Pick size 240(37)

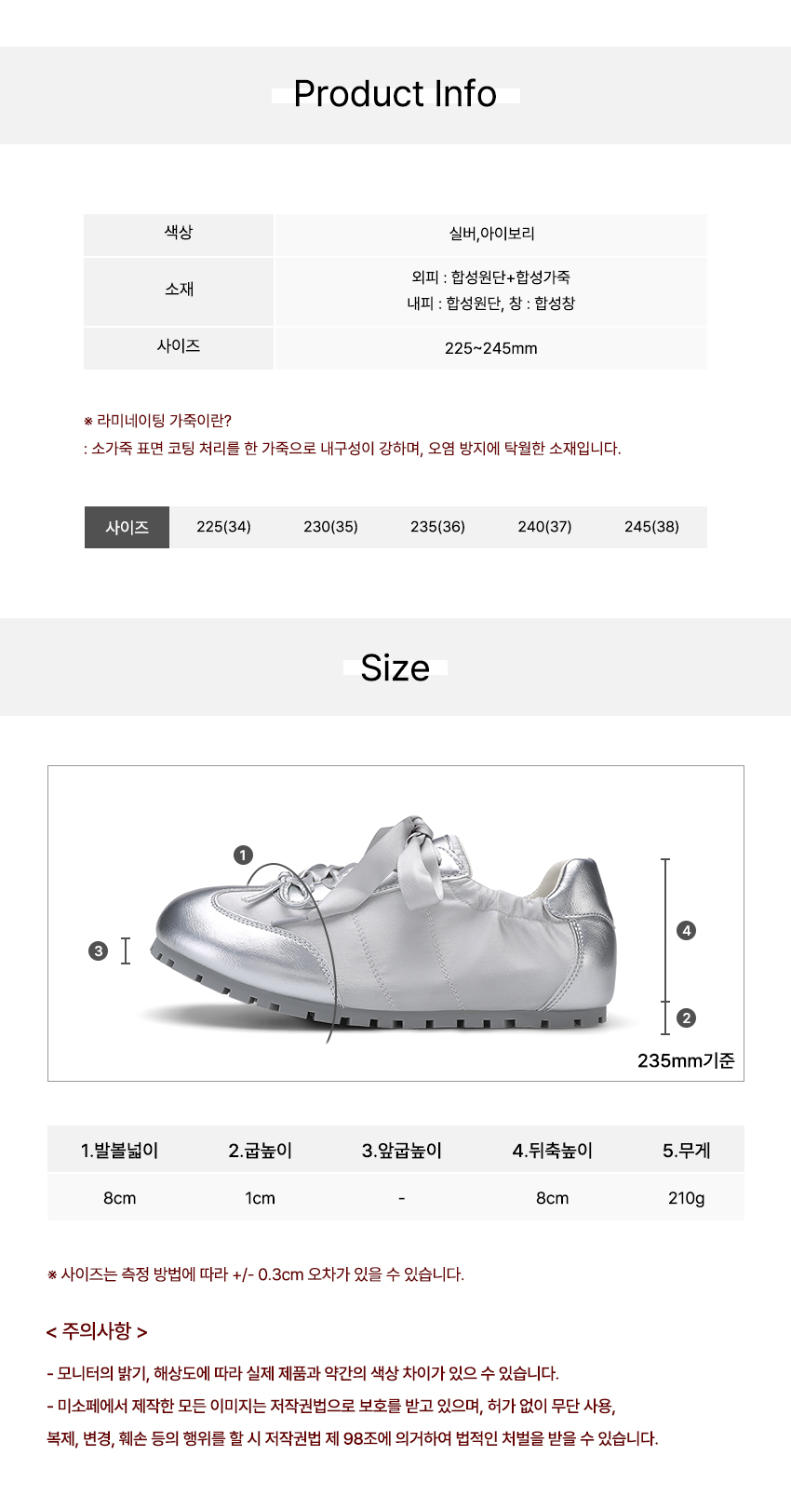coord(544,527)
